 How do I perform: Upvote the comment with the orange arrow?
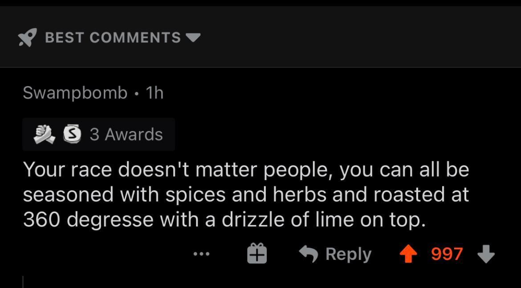[x=409, y=253]
